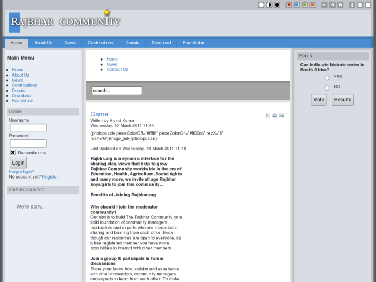Focus the Password input field
This screenshot has height=282, width=376.
(x=28, y=143)
